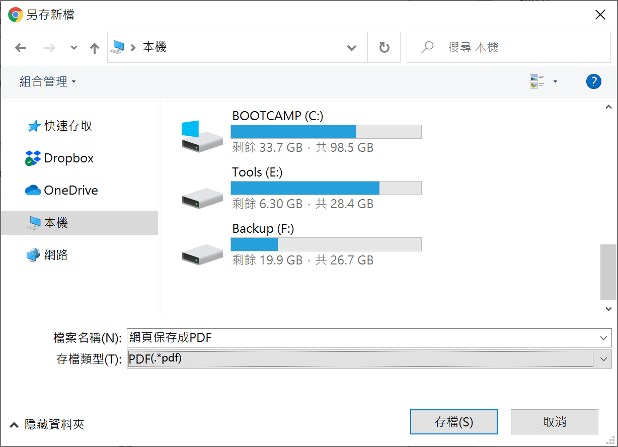Click the Refresh button in address bar
Viewport: 618px width, 447px height.
(384, 48)
